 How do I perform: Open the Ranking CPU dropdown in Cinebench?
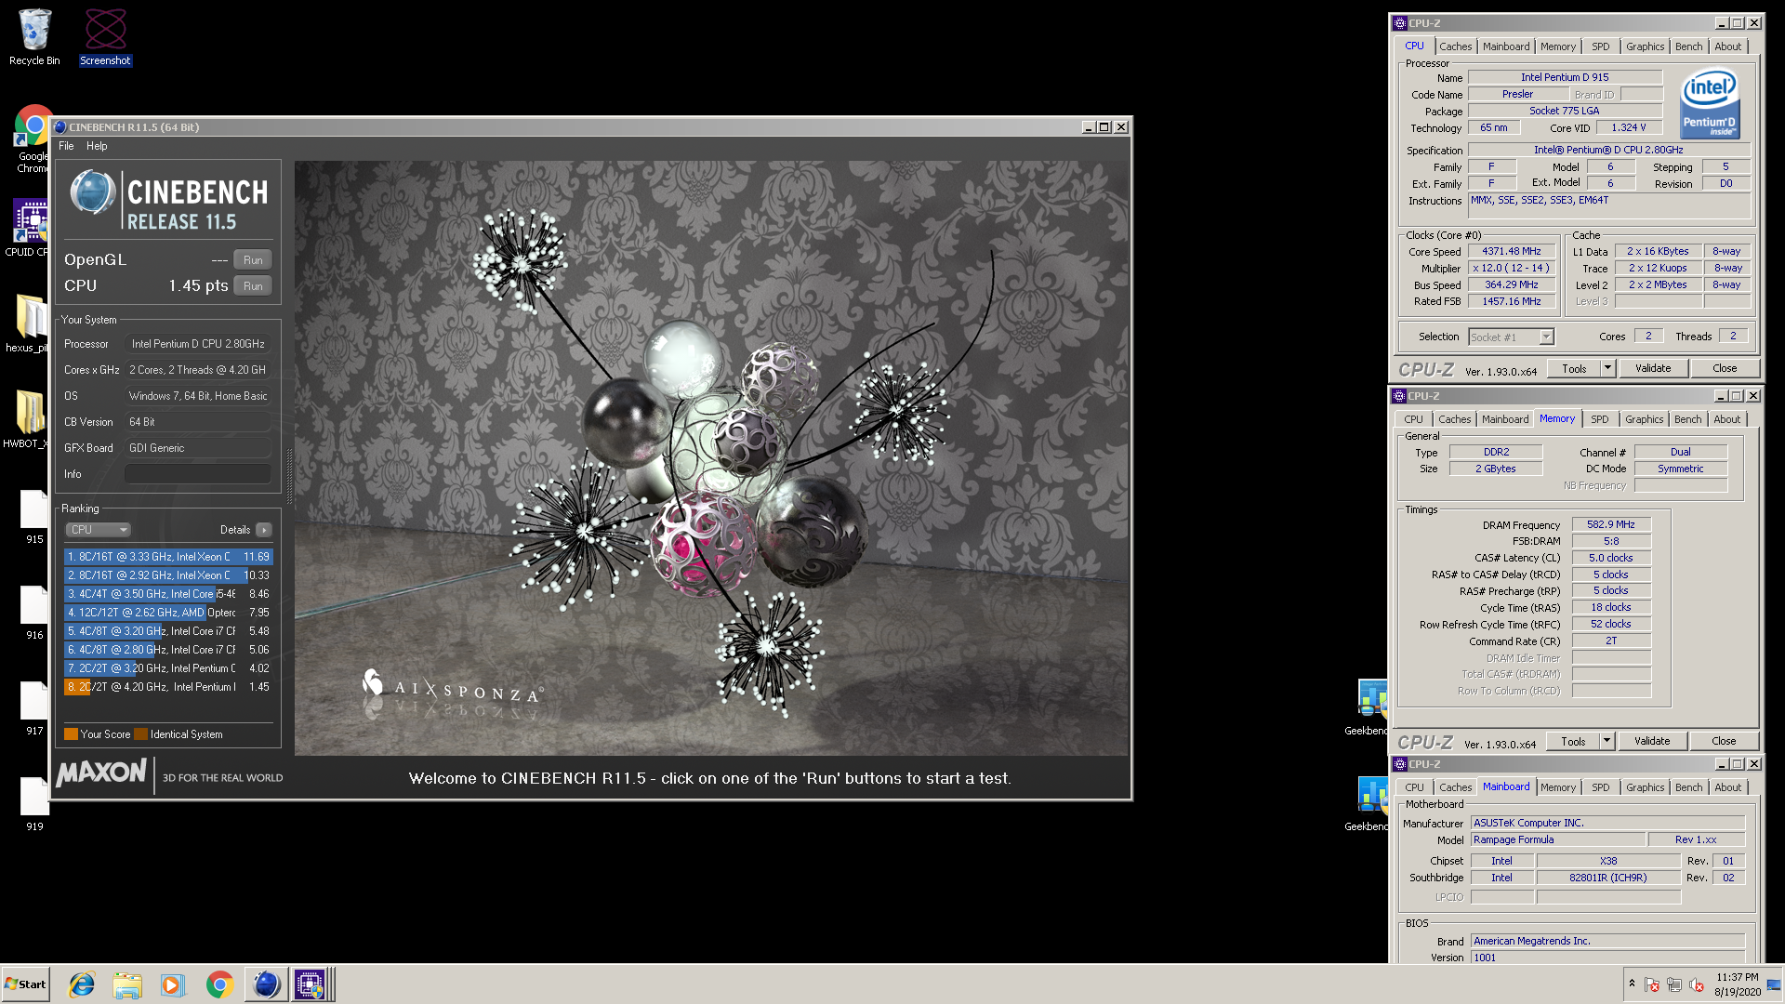pos(98,530)
